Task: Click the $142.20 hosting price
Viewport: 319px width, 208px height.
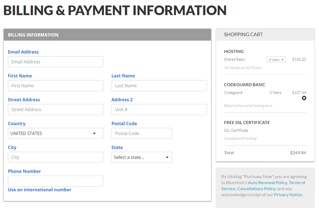Action: pyautogui.click(x=299, y=59)
